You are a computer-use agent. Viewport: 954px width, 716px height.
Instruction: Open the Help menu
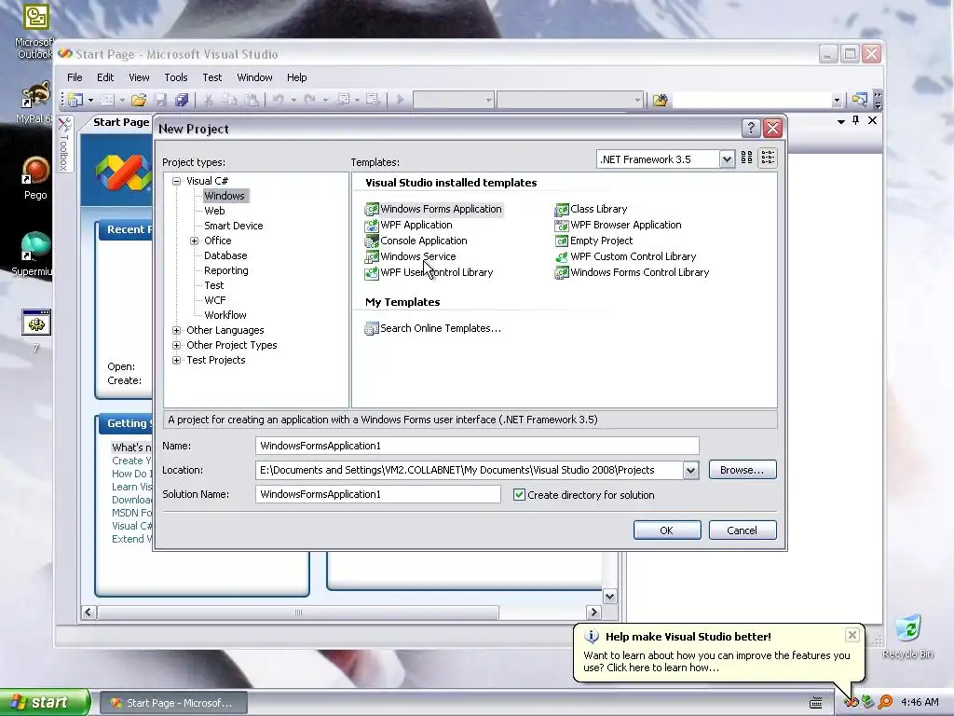click(x=296, y=77)
